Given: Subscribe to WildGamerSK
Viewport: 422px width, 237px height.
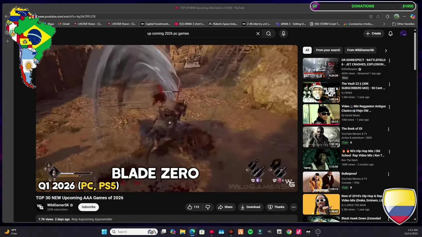Looking at the screenshot, I should pos(88,207).
